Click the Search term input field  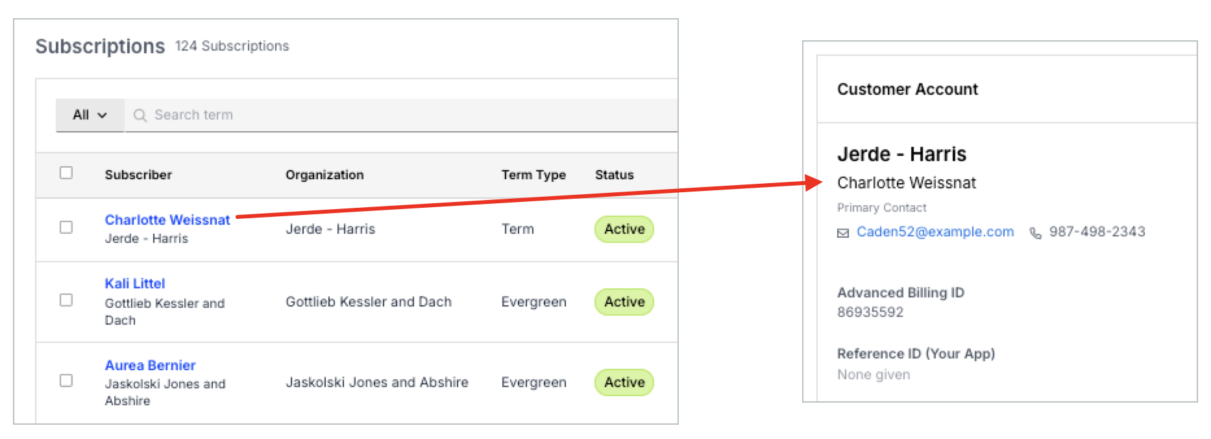click(x=401, y=115)
